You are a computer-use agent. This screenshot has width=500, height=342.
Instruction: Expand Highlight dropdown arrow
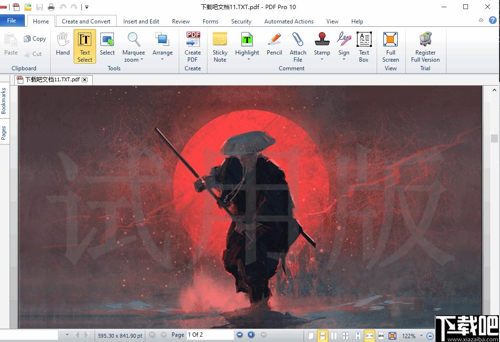[249, 59]
